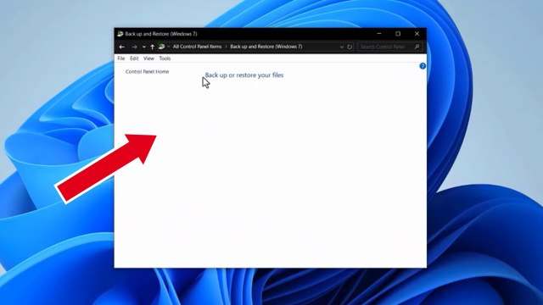Close the Back up and Restore window
This screenshot has height=305, width=543.
click(417, 34)
